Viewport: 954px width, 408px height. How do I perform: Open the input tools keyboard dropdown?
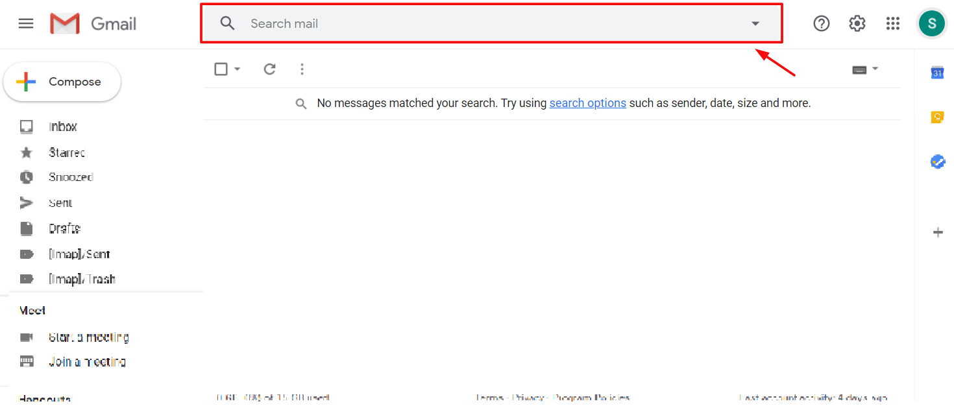pos(875,69)
